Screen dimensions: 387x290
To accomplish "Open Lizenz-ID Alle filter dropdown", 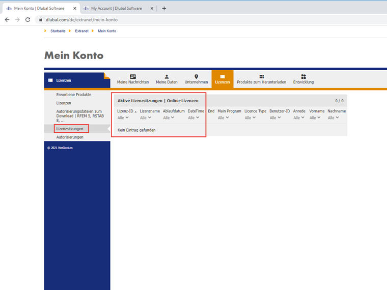I will click(123, 118).
